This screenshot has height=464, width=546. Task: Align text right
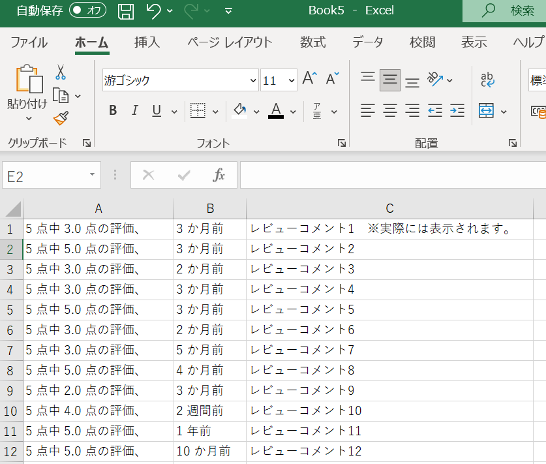coord(412,111)
